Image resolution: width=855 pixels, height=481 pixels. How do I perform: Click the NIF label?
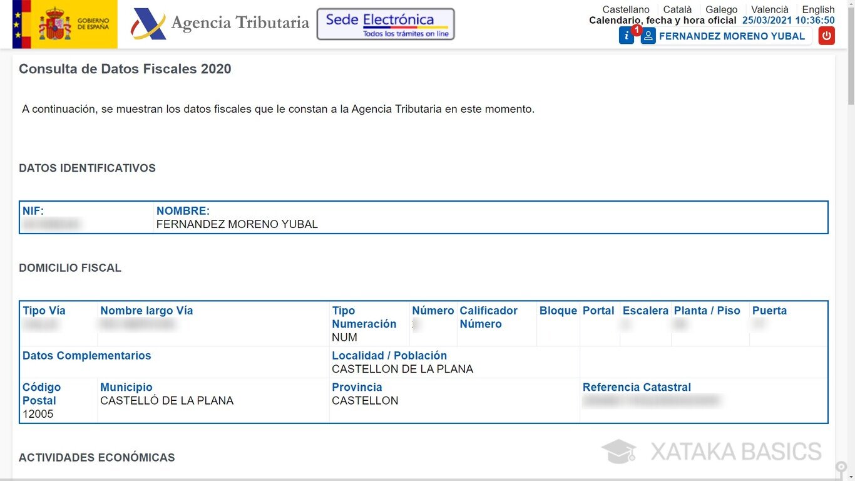[33, 211]
